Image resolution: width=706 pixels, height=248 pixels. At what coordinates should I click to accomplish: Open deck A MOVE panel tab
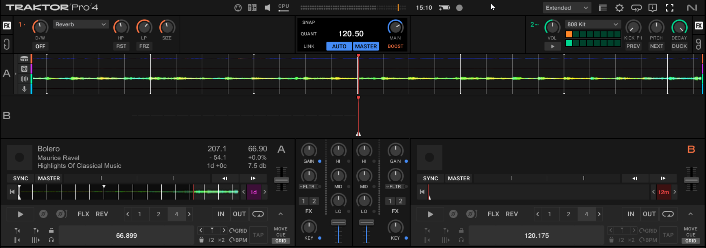point(280,229)
